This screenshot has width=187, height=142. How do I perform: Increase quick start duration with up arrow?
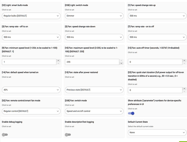(184, 89)
